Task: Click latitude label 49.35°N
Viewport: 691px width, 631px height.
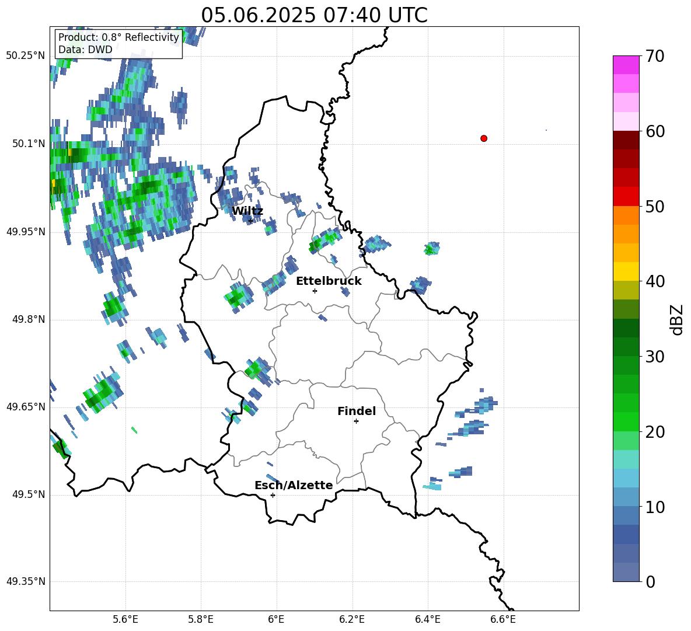Action: pyautogui.click(x=26, y=581)
